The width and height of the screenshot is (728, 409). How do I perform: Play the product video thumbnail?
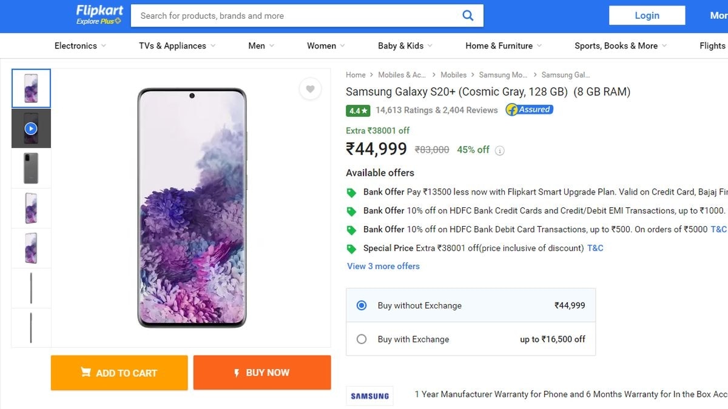tap(31, 128)
